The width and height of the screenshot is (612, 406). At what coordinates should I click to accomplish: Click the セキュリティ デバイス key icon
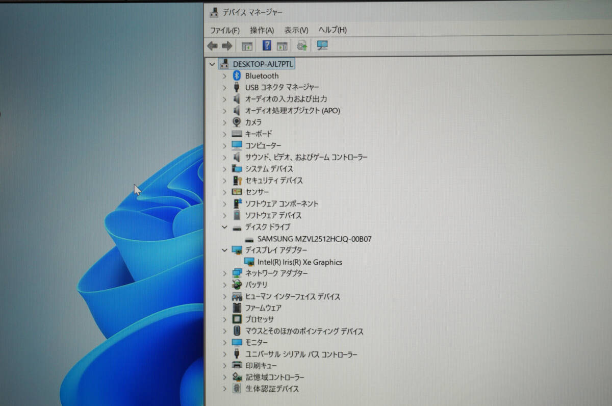(x=237, y=180)
